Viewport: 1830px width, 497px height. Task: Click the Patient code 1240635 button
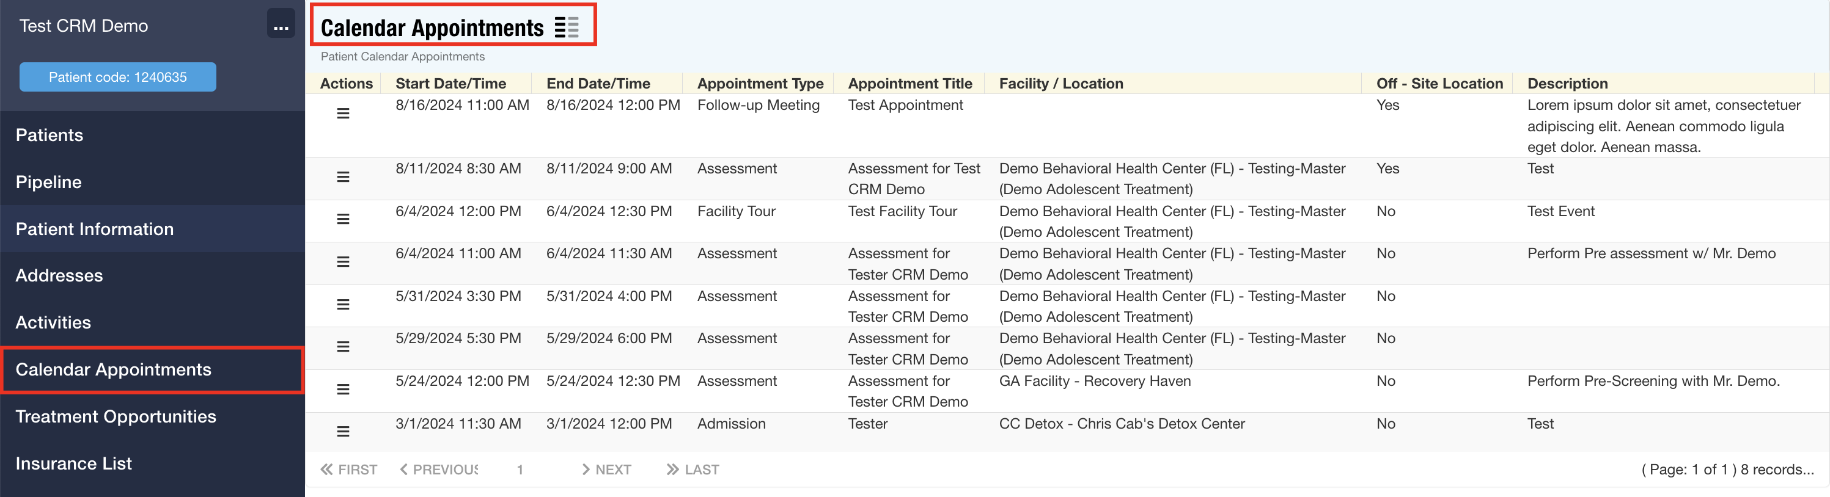(x=118, y=77)
